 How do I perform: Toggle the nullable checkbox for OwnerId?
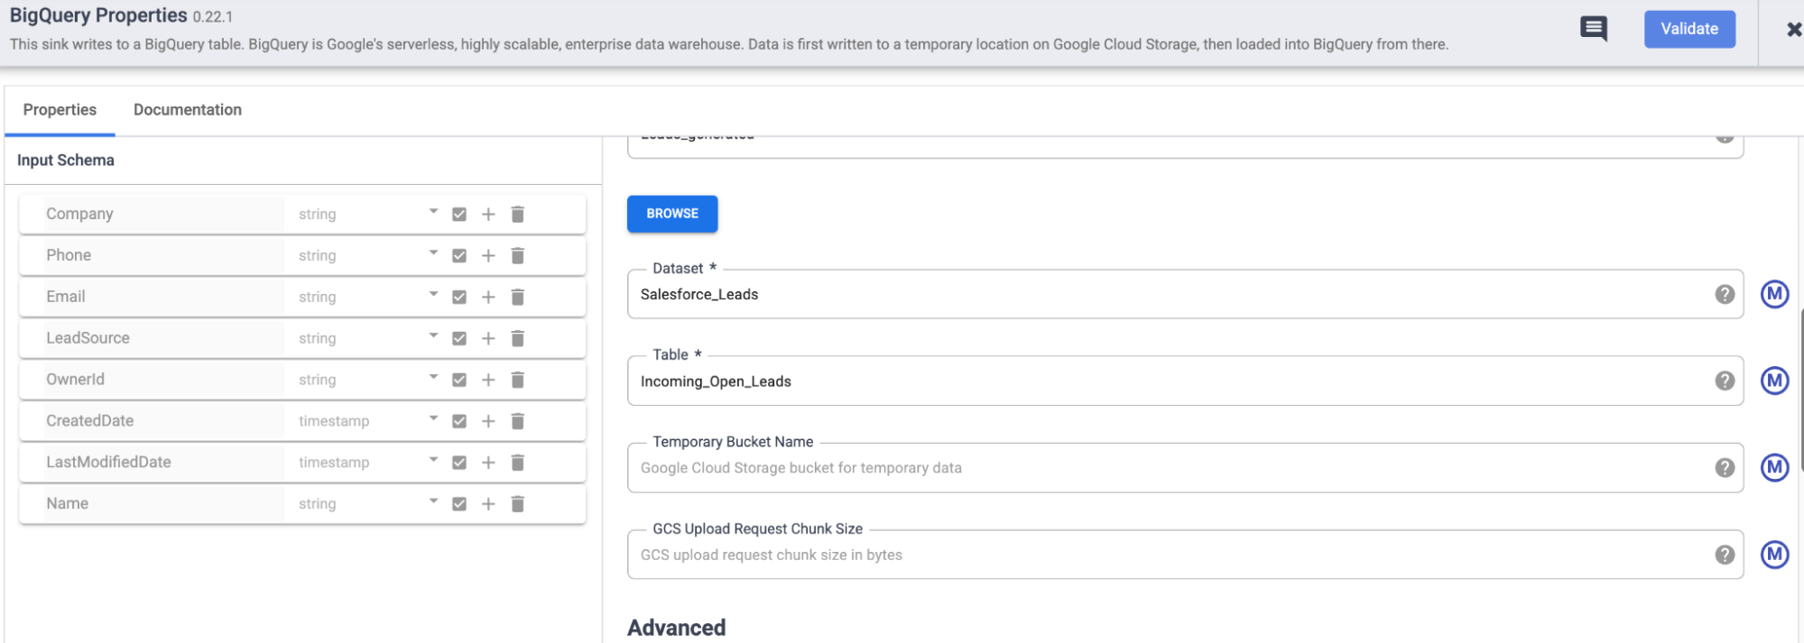[x=459, y=381]
